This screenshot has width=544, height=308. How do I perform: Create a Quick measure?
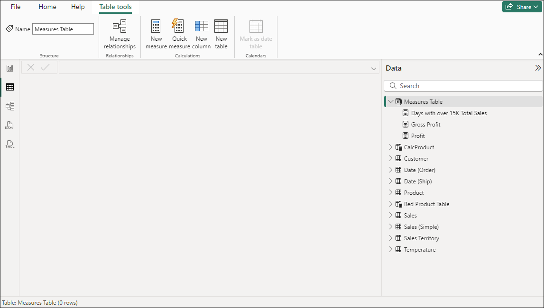179,34
